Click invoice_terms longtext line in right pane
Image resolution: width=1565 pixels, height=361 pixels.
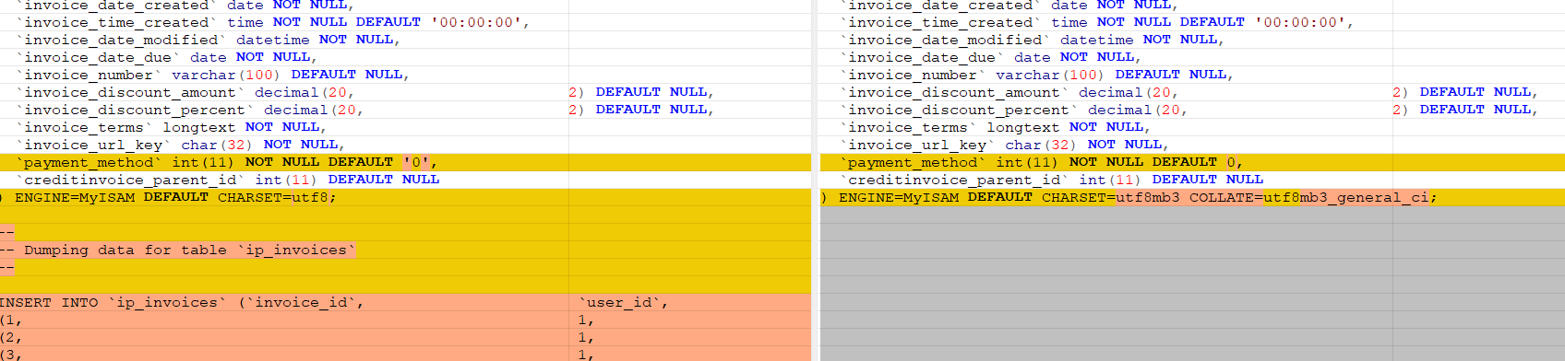pos(1192,127)
